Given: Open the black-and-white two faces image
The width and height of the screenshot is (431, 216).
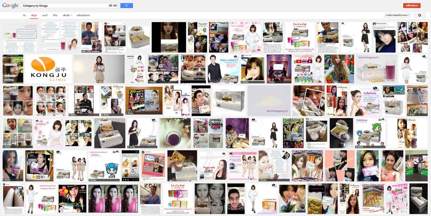Looking at the screenshot, I should pyautogui.click(x=210, y=198).
